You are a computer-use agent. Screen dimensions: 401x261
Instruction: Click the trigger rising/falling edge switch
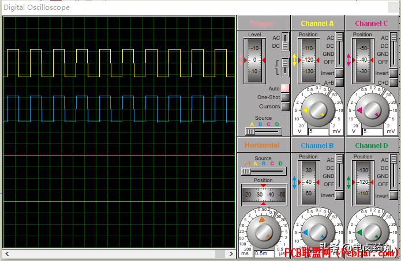click(285, 67)
